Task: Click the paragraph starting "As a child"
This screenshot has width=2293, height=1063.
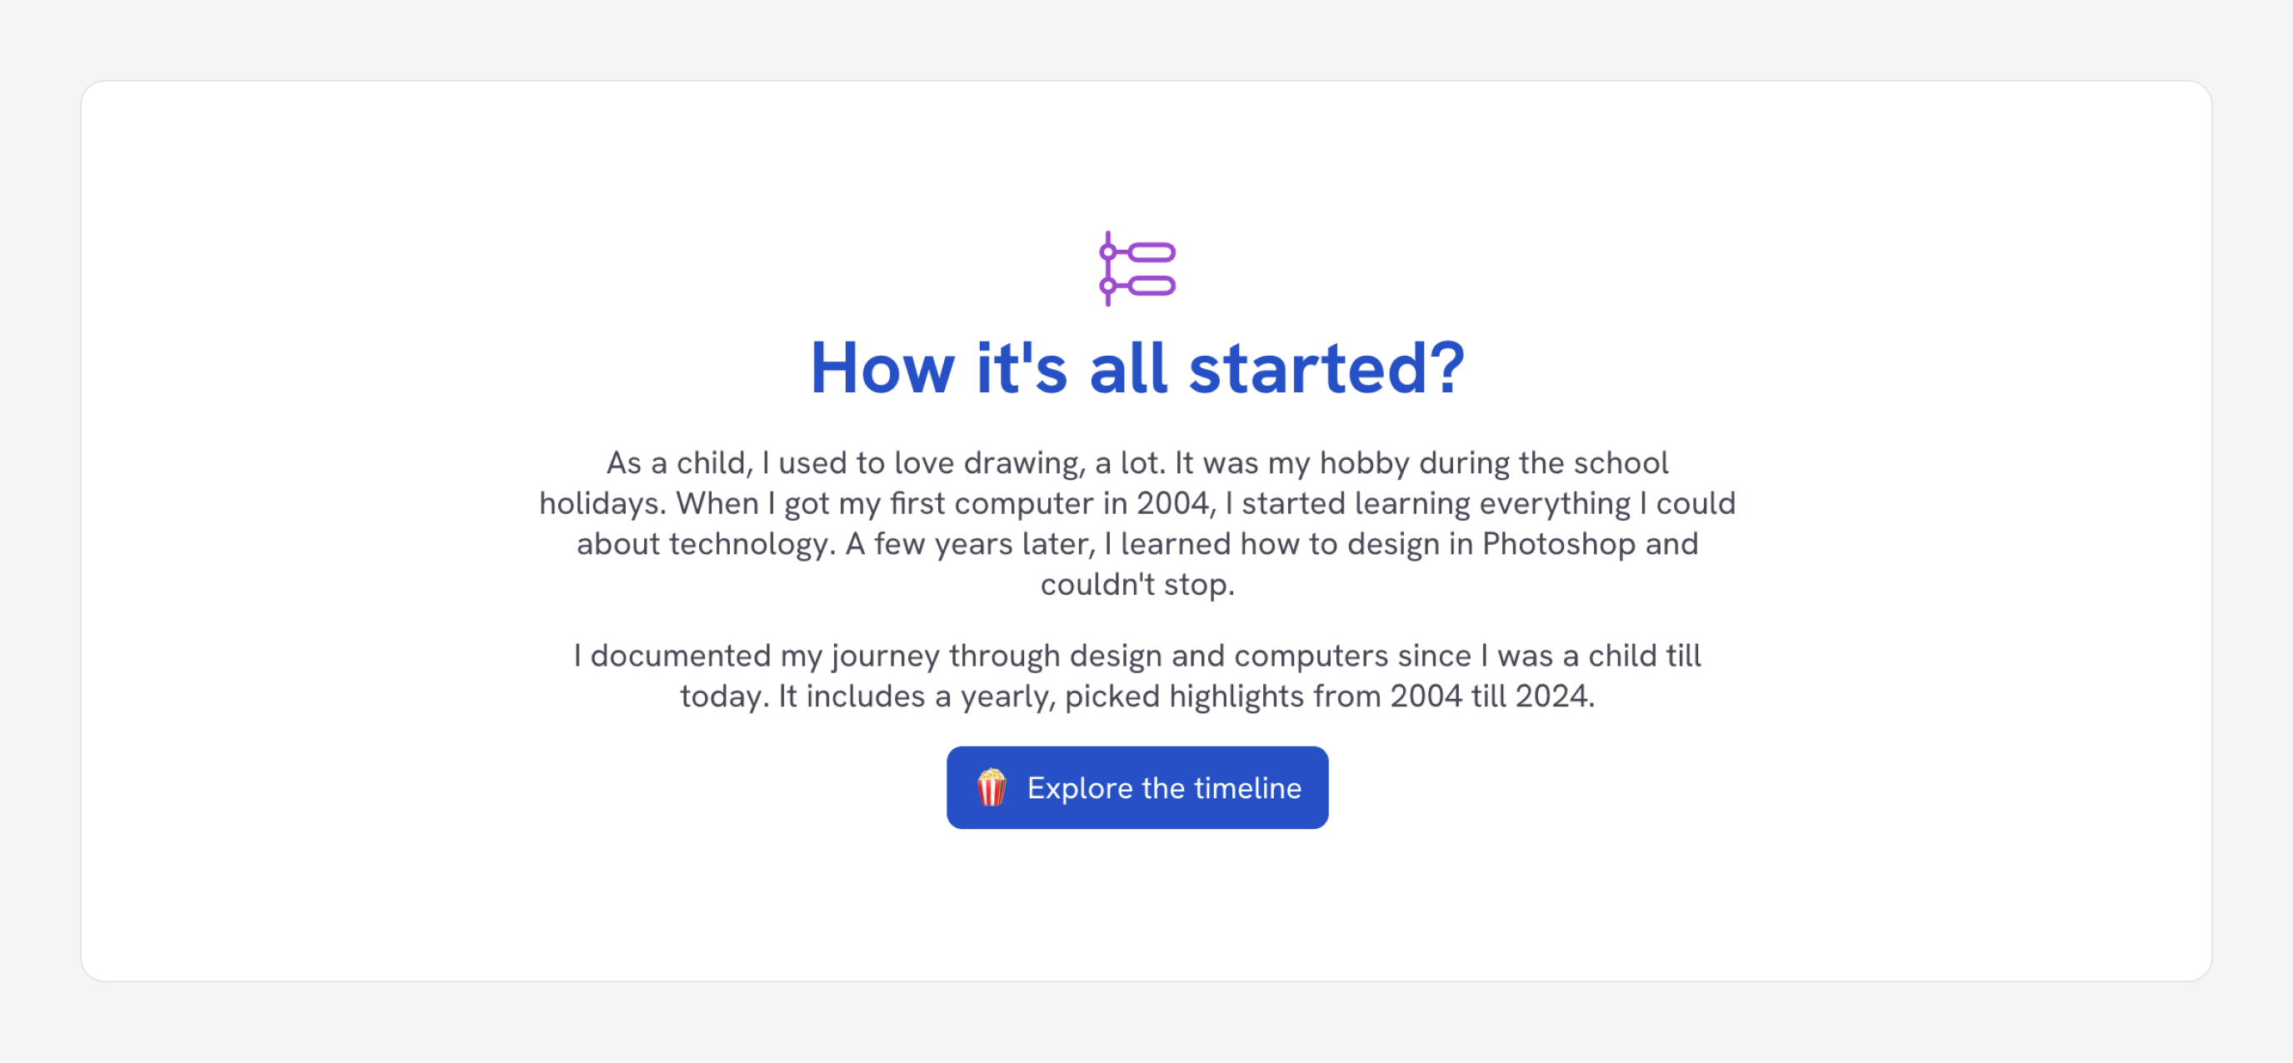Action: [x=1137, y=523]
